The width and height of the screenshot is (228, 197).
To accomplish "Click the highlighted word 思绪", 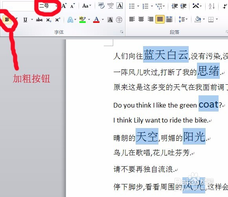I will click(x=208, y=71).
